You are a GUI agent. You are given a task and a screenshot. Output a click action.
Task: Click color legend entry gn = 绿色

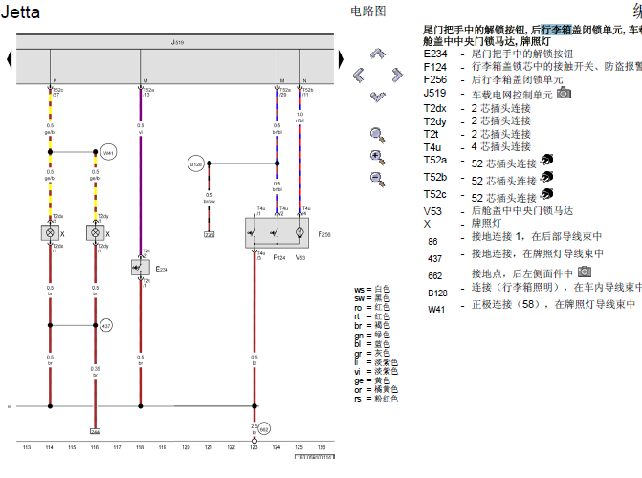coord(372,335)
